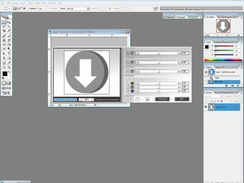Toggle Lock transparent pixels in Layers panel
244x183 pixels.
pyautogui.click(x=211, y=101)
